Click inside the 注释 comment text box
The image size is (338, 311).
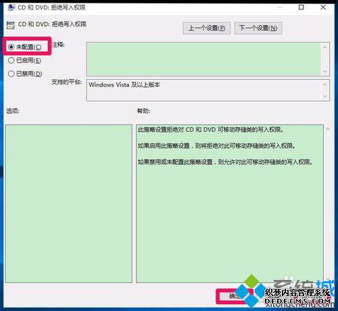203,59
